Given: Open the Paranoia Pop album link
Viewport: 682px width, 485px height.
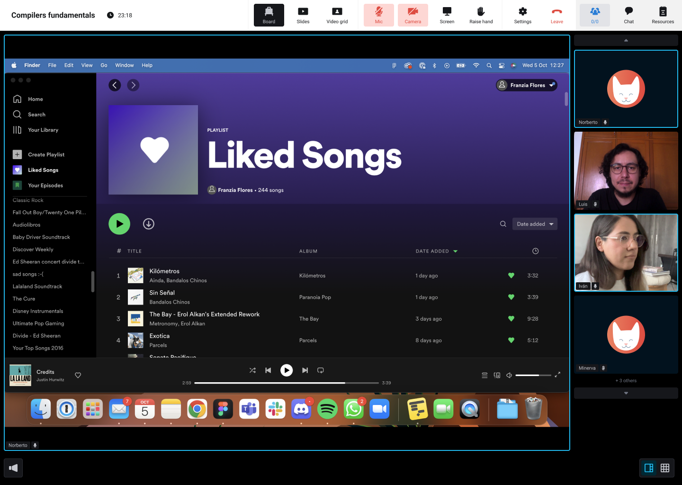Looking at the screenshot, I should click(x=315, y=297).
